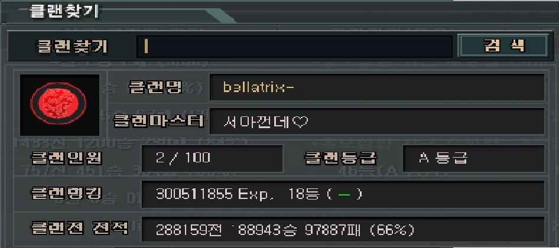This screenshot has width=559, height=248.
Task: Select the clan name bellatrix- field
Action: click(x=377, y=87)
